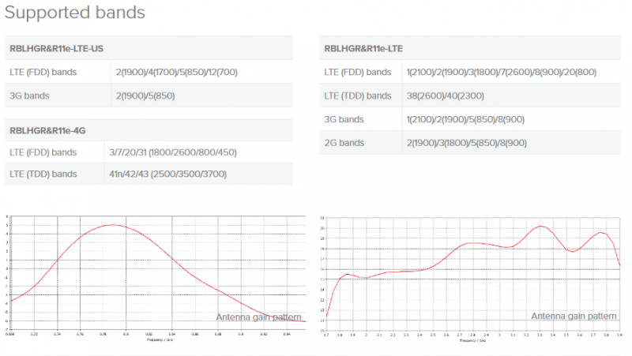The height and width of the screenshot is (356, 632).
Task: Click Antenna gain pattern label on the left chart
Action: click(x=258, y=317)
